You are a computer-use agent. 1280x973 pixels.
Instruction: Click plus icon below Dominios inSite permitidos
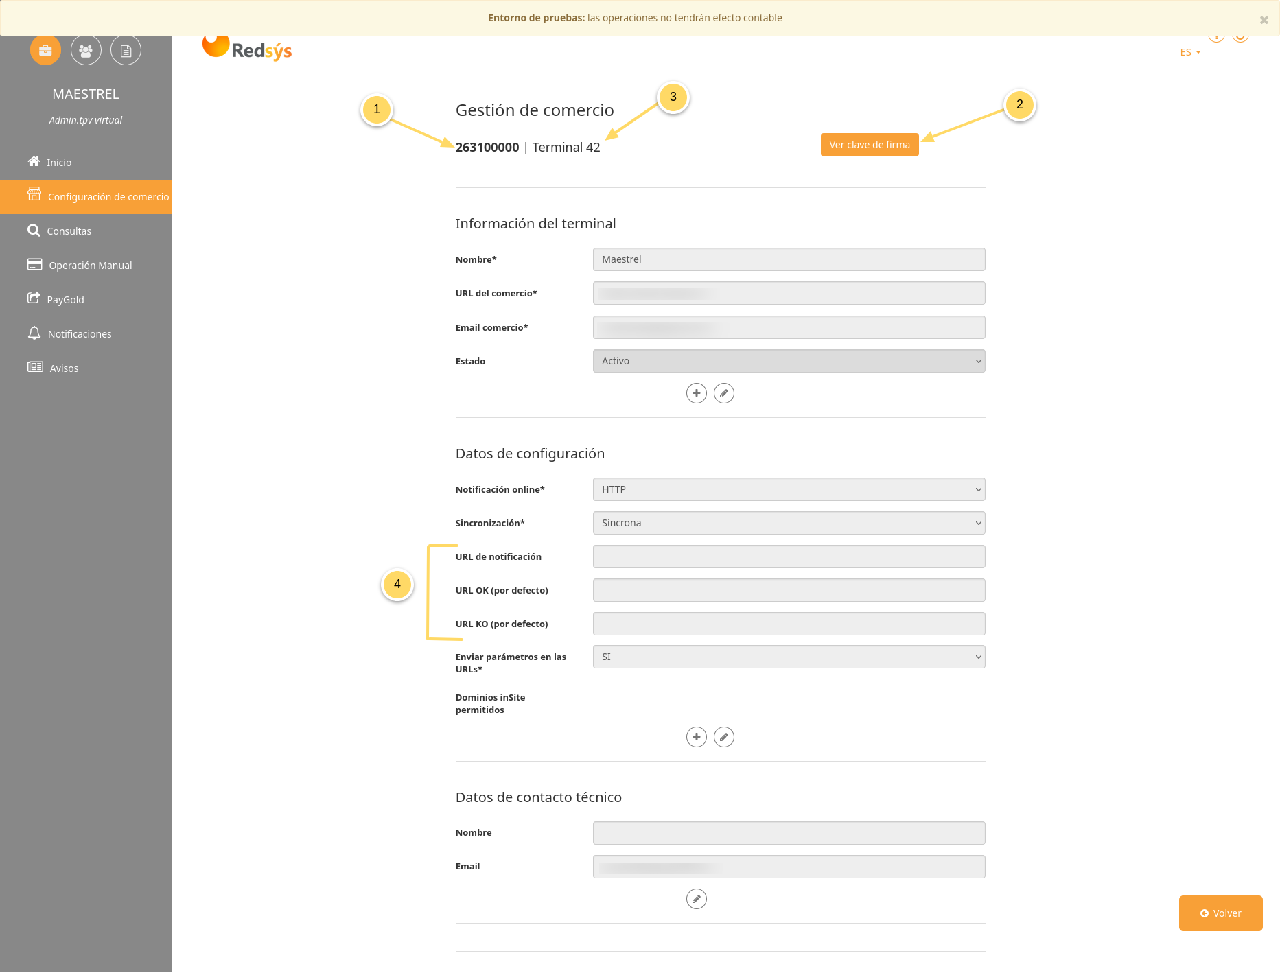696,737
